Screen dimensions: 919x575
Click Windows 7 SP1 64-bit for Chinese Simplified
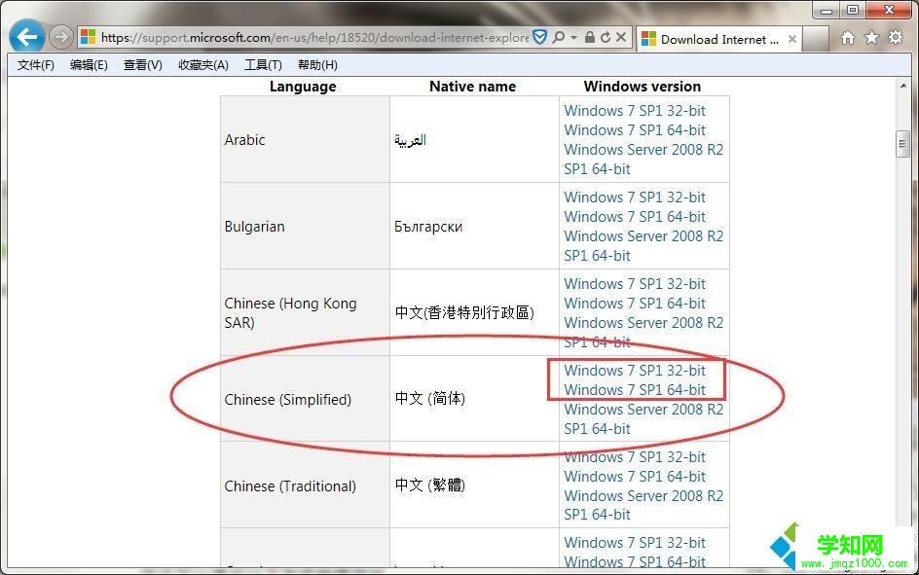point(634,389)
